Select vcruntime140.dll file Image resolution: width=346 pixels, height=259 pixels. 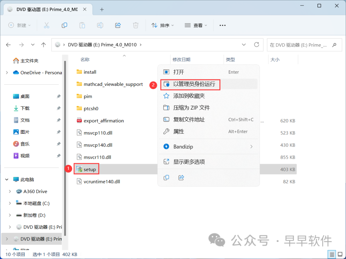(98, 181)
